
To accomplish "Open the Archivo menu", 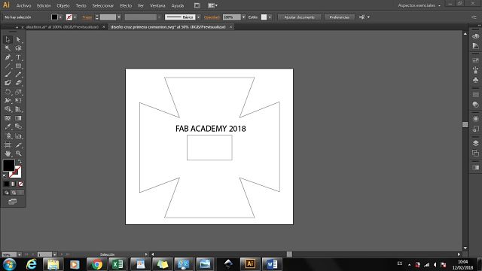I will click(x=23, y=5).
